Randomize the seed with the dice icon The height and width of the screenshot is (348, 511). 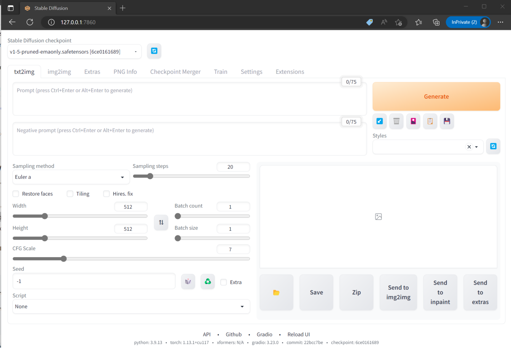tap(188, 282)
